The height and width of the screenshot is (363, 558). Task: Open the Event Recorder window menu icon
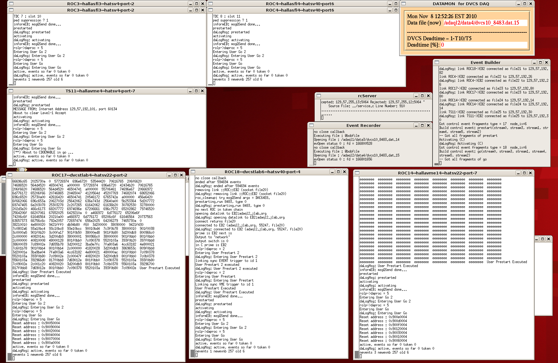click(311, 125)
